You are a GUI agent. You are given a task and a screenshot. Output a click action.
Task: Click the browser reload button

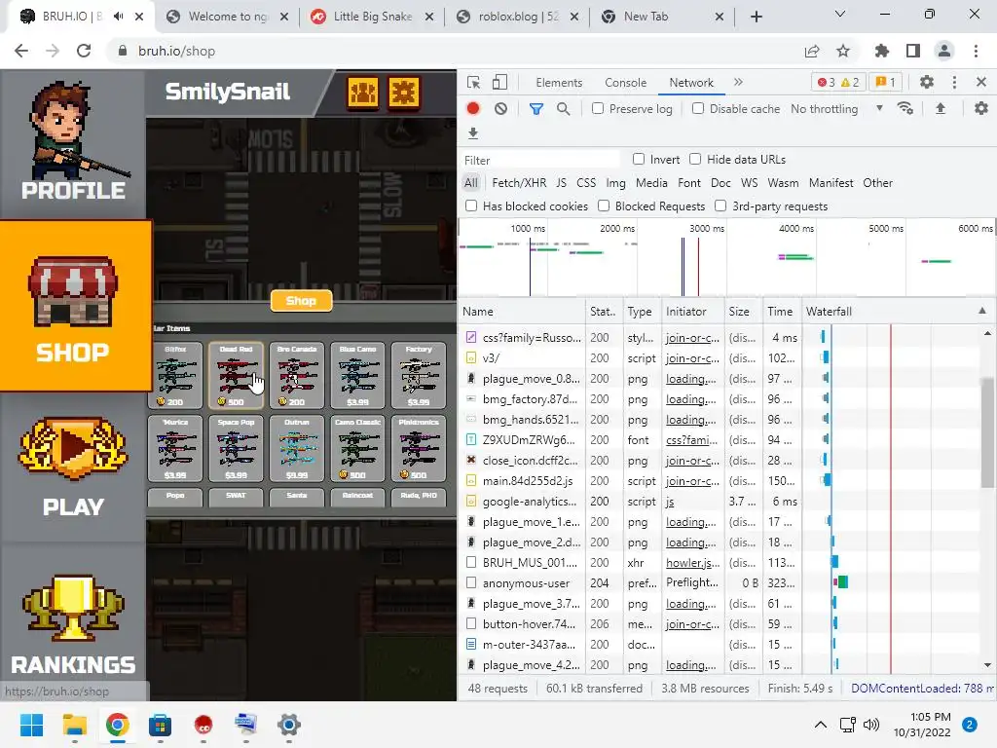click(x=84, y=51)
